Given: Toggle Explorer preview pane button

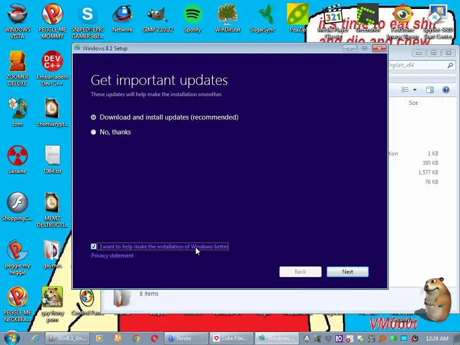Looking at the screenshot, I should [430, 90].
